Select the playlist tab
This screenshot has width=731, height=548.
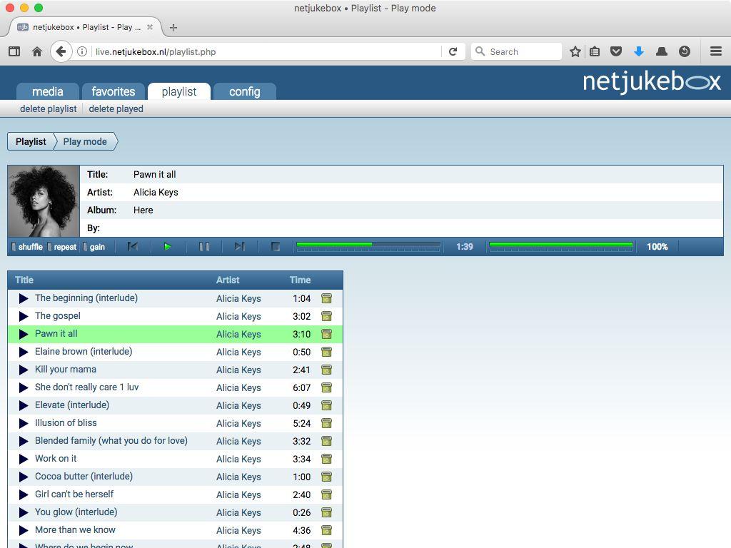click(x=179, y=91)
